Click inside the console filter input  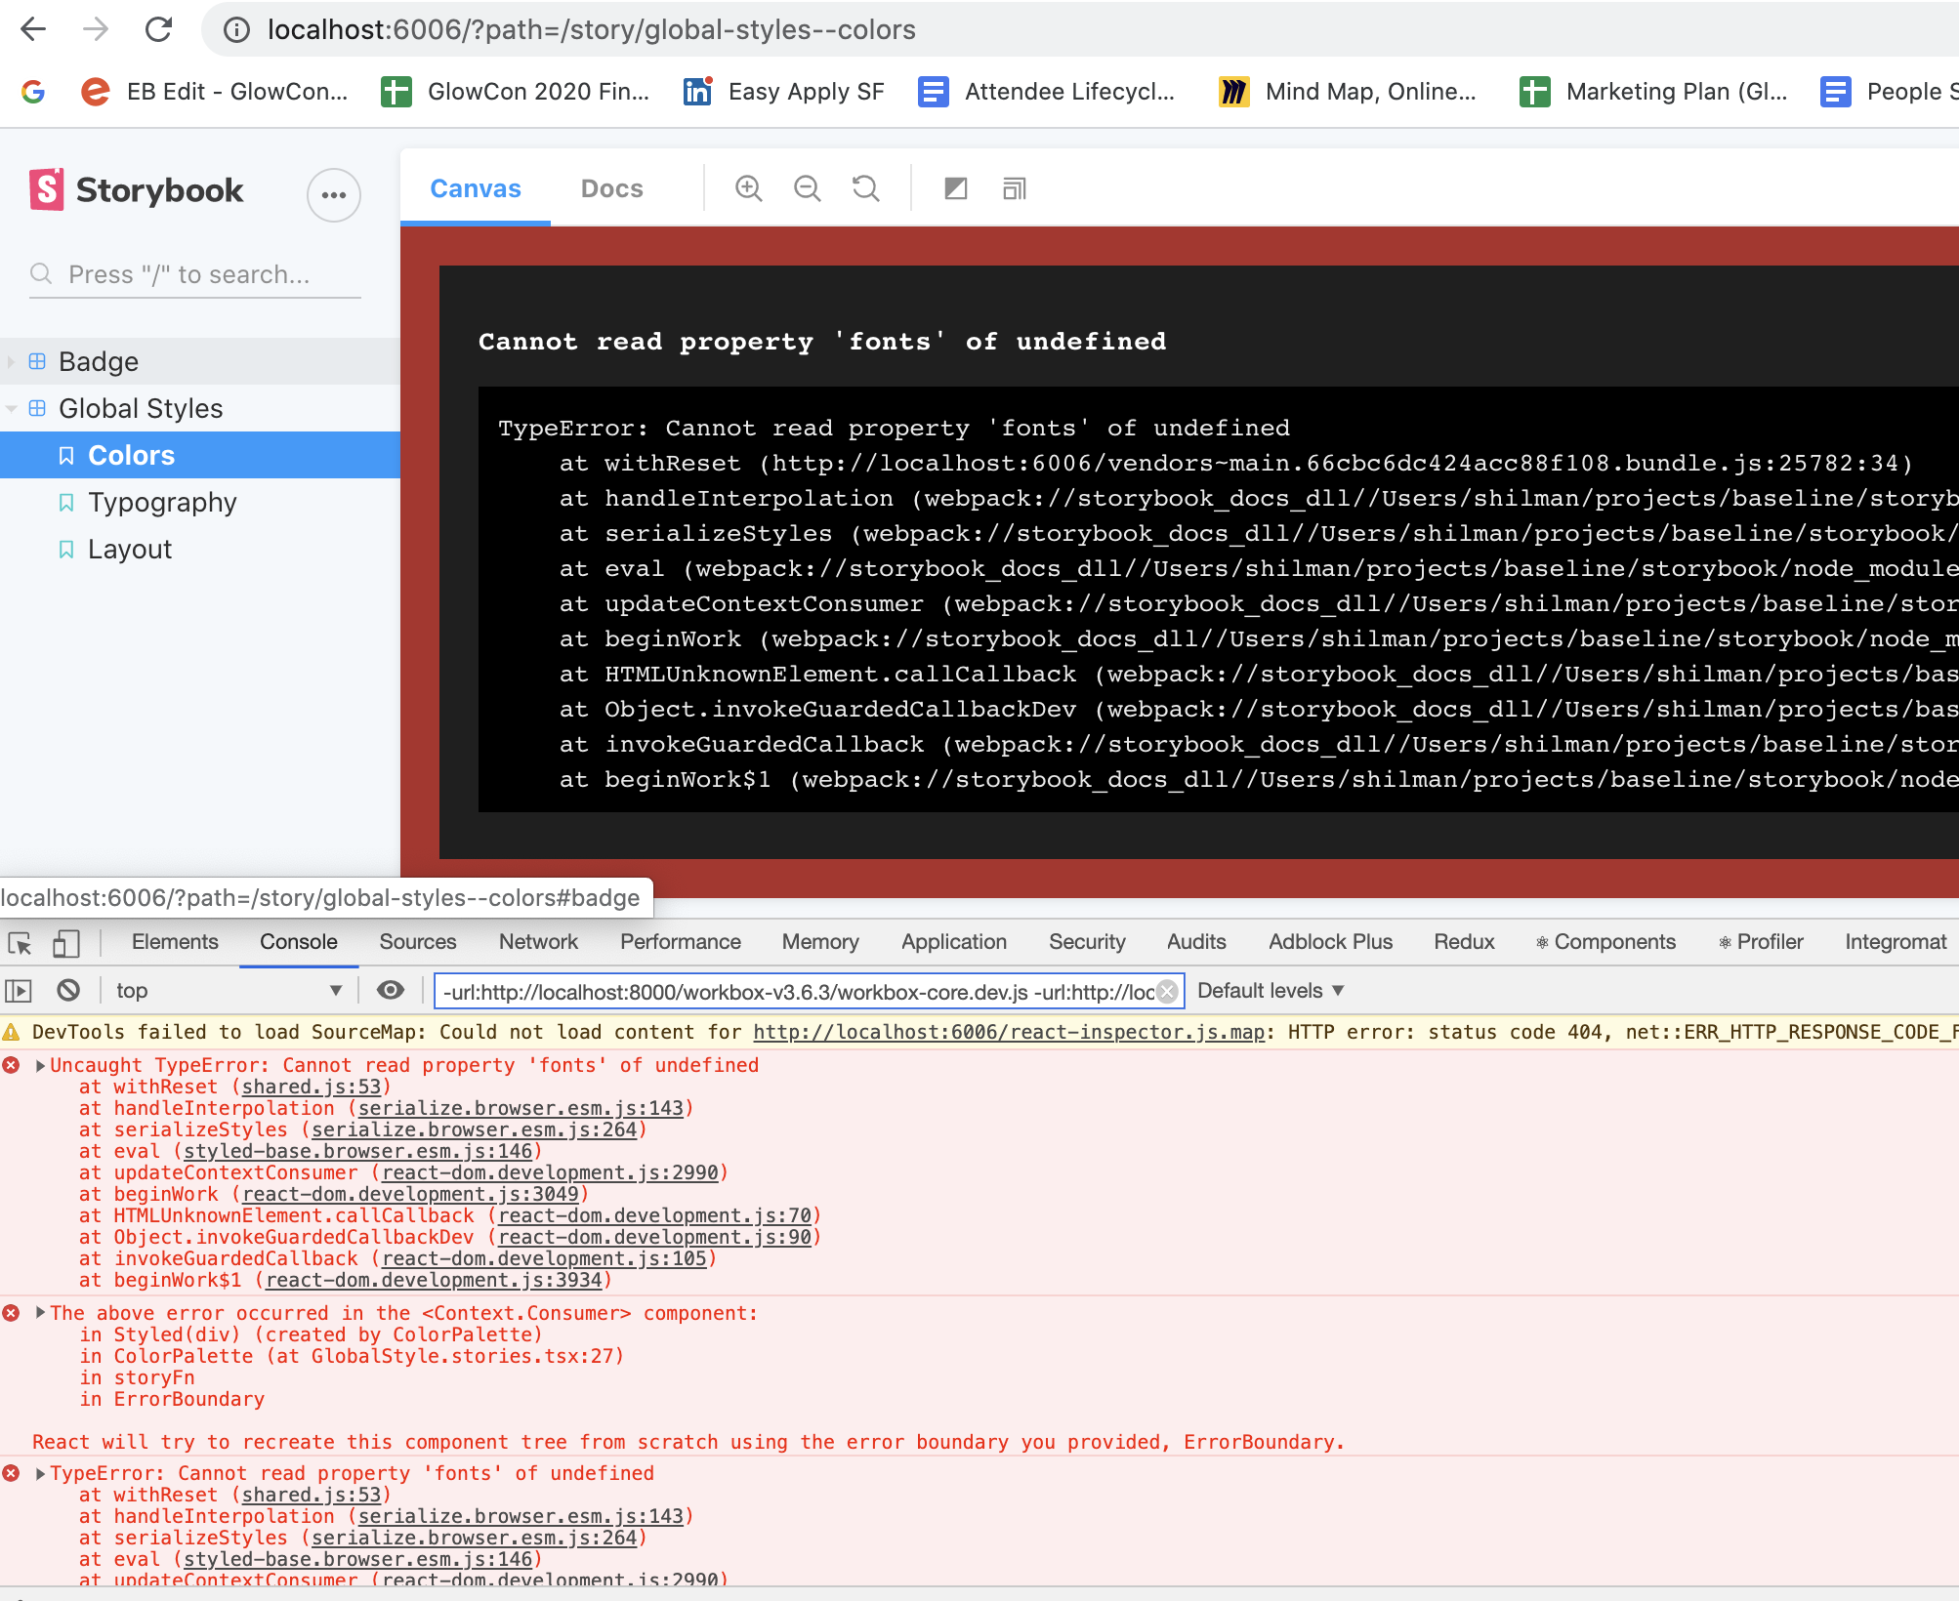click(781, 991)
